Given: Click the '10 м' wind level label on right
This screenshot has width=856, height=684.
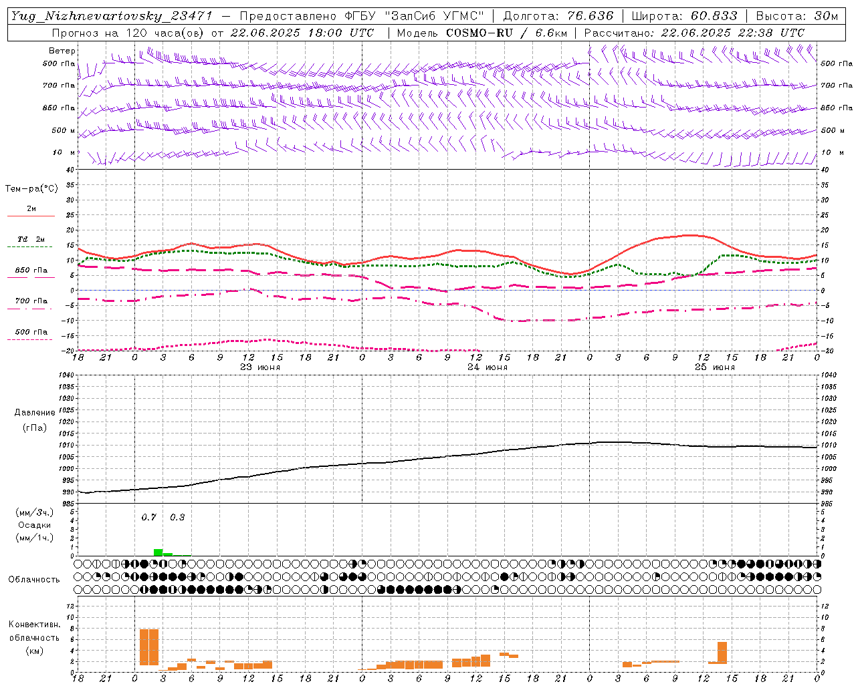Looking at the screenshot, I should pos(832,152).
